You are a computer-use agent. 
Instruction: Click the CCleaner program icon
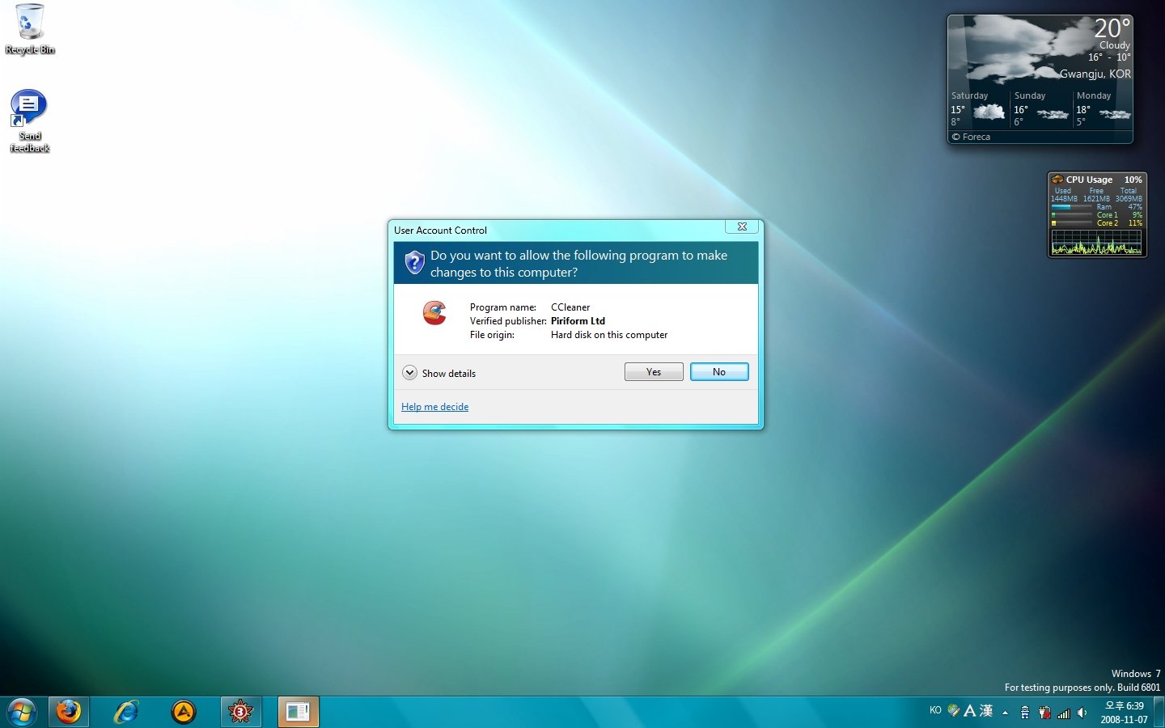(x=434, y=313)
